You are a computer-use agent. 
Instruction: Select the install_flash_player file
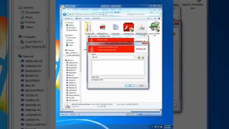tap(128, 28)
